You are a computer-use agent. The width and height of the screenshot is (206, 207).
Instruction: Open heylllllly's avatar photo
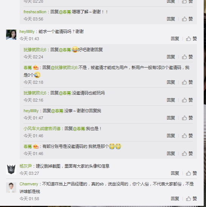11,35
